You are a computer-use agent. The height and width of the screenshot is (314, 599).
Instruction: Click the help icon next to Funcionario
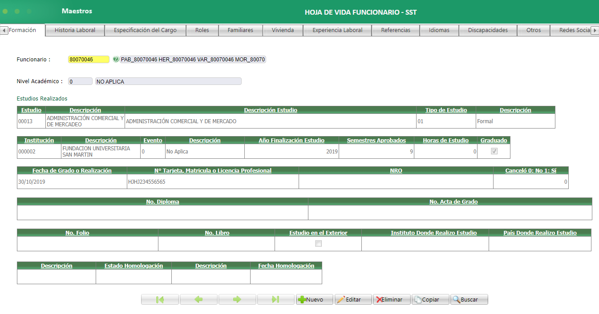point(116,59)
